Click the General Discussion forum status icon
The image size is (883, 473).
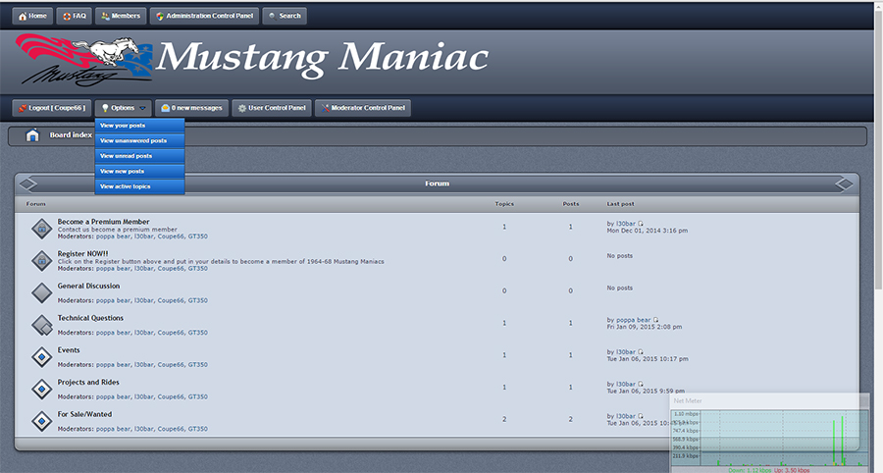[x=41, y=292]
